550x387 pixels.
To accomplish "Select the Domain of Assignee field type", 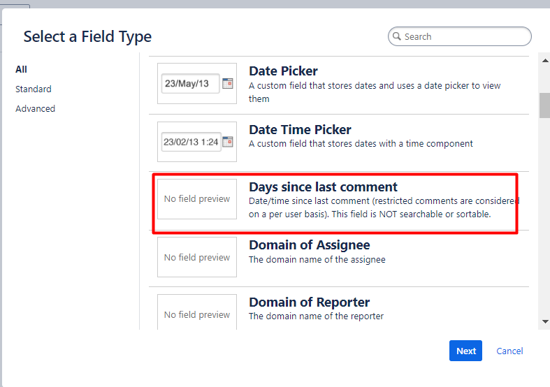I will tap(339, 258).
